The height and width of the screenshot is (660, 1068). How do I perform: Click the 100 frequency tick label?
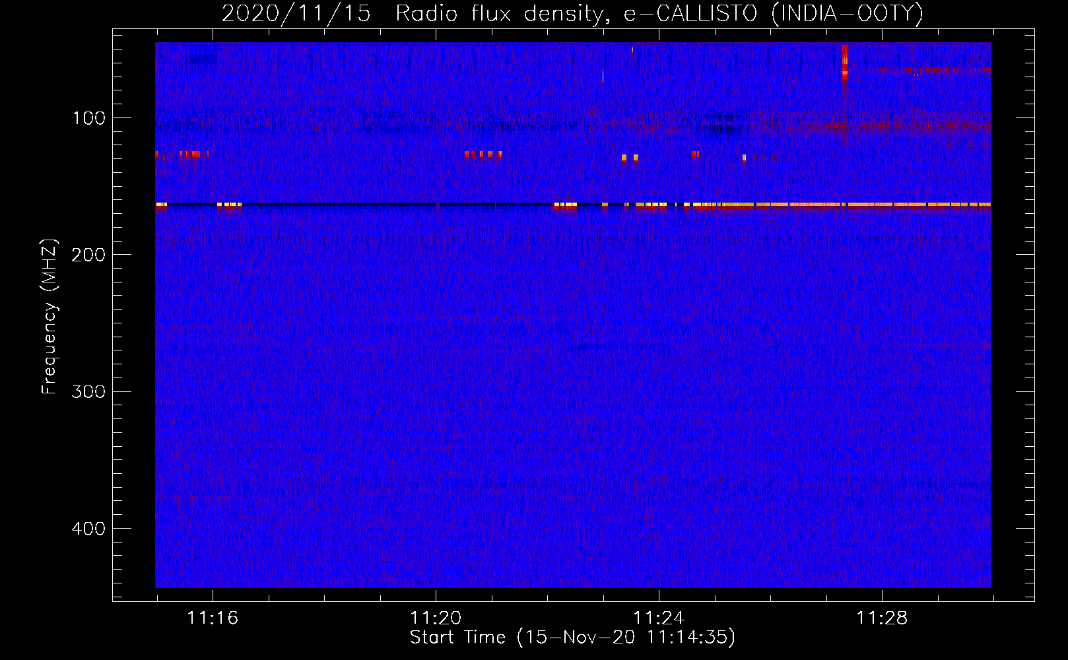89,118
